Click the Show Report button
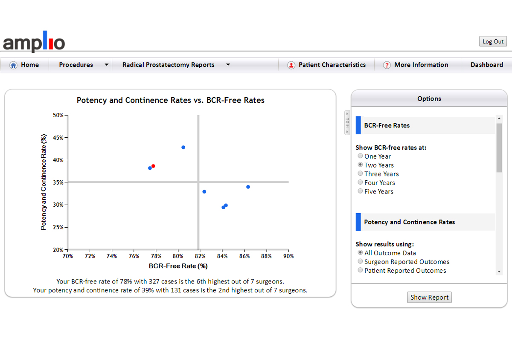 pos(429,298)
